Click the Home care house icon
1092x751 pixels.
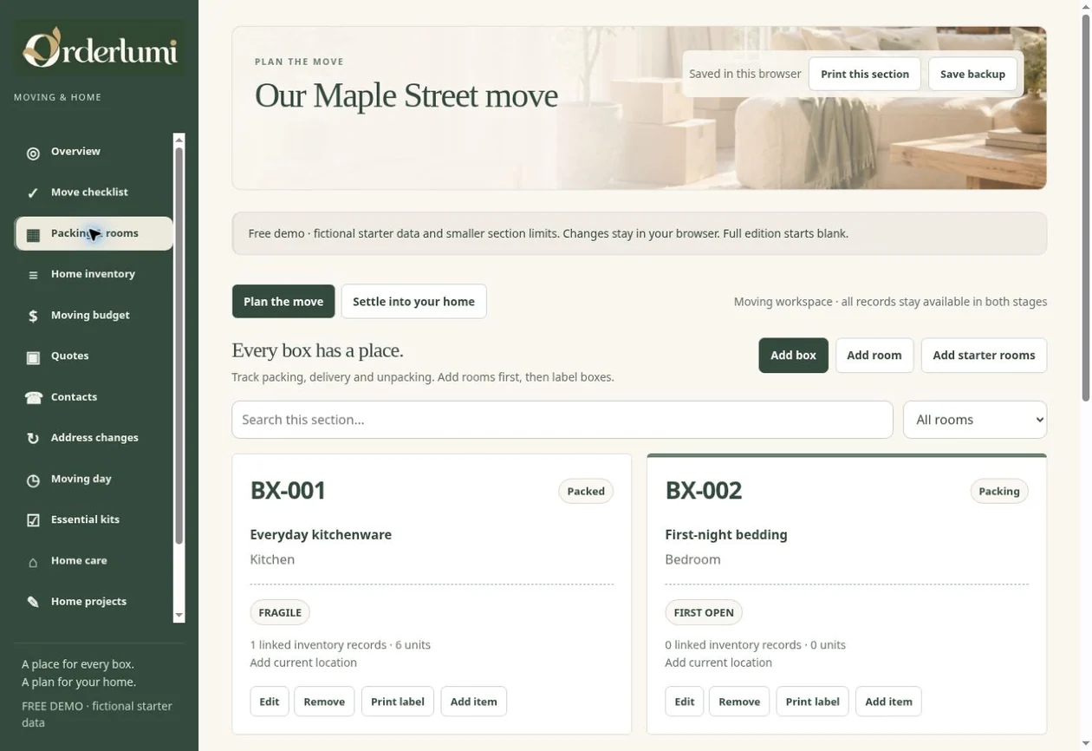pos(33,562)
